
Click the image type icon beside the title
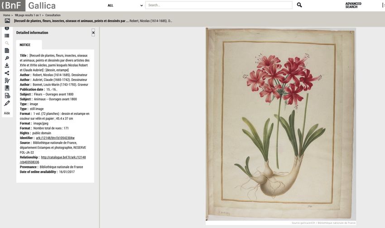pyautogui.click(x=7, y=21)
